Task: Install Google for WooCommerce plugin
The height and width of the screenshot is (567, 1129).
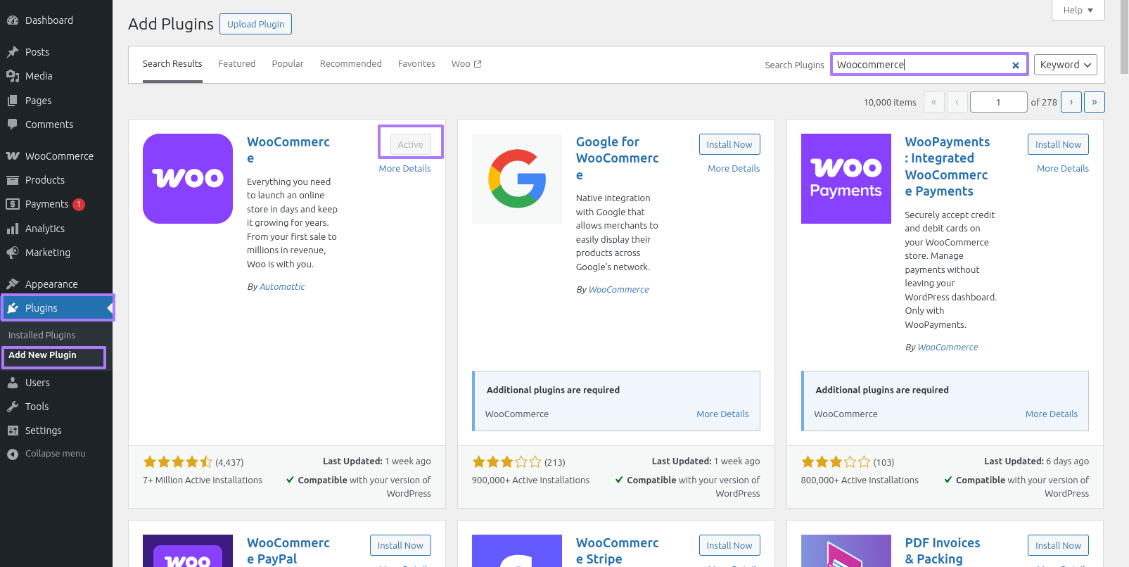Action: pos(729,144)
